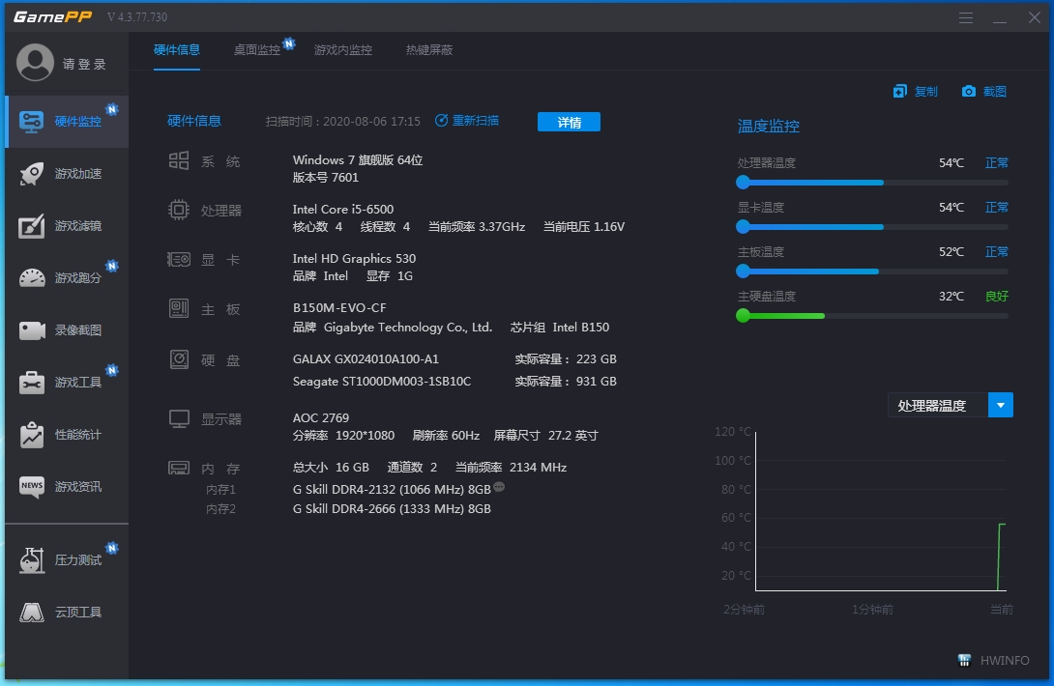Open 性能统计 chart icon
Image resolution: width=1054 pixels, height=686 pixels.
coord(32,435)
